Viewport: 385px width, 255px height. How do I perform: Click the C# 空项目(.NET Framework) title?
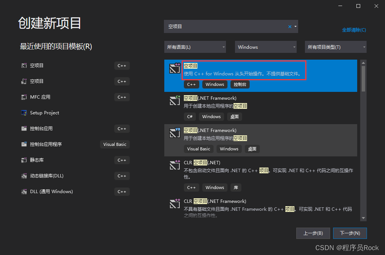point(210,98)
